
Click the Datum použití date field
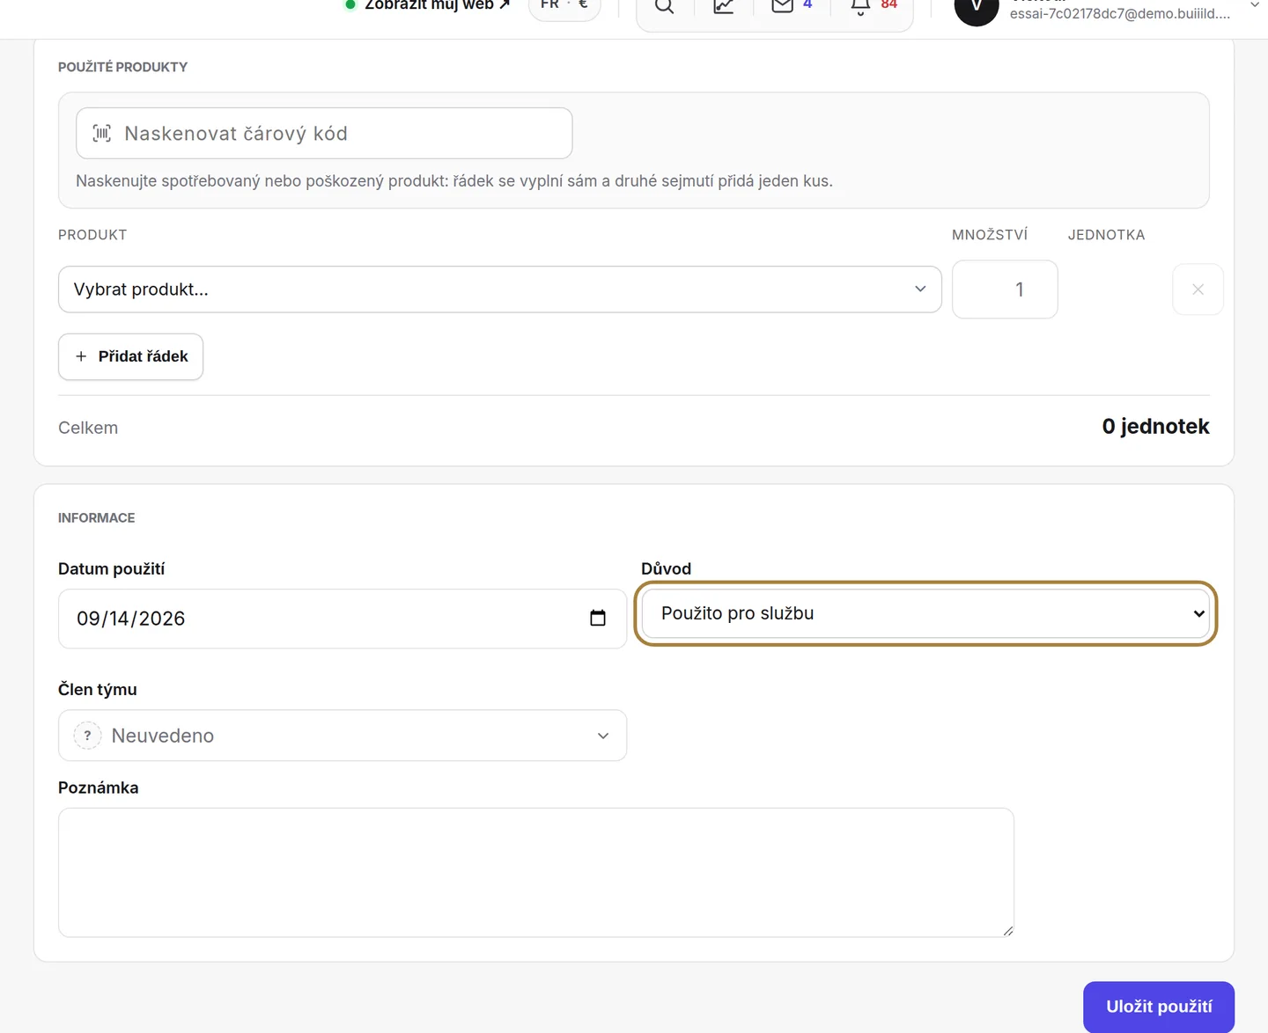[x=342, y=619]
